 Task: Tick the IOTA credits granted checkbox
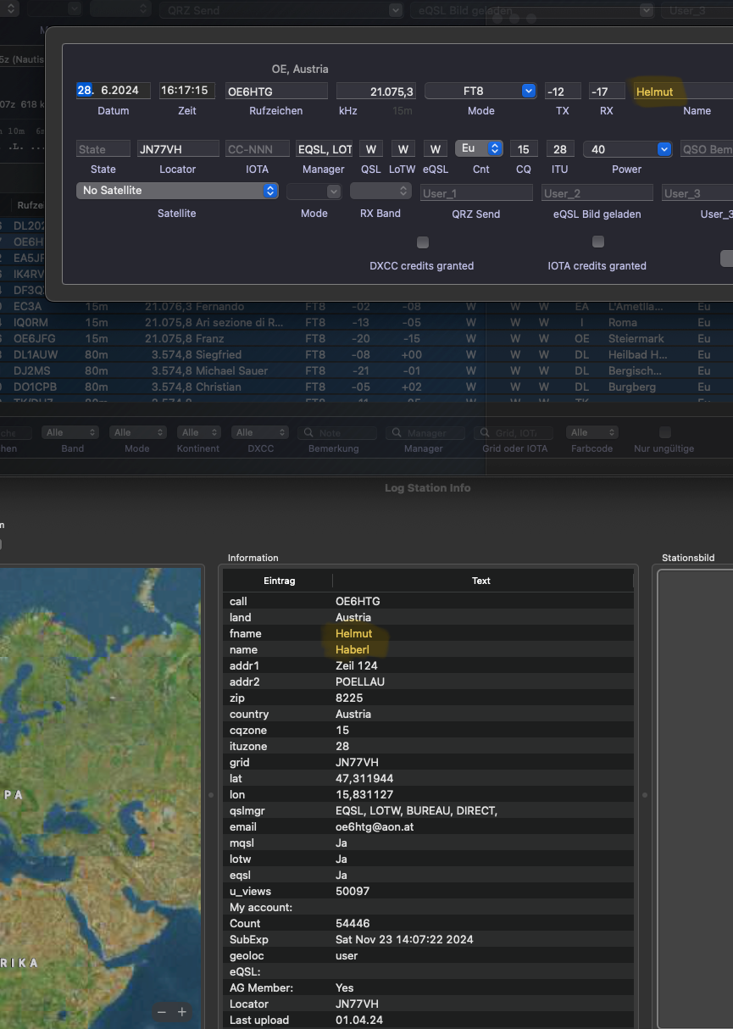pyautogui.click(x=597, y=242)
